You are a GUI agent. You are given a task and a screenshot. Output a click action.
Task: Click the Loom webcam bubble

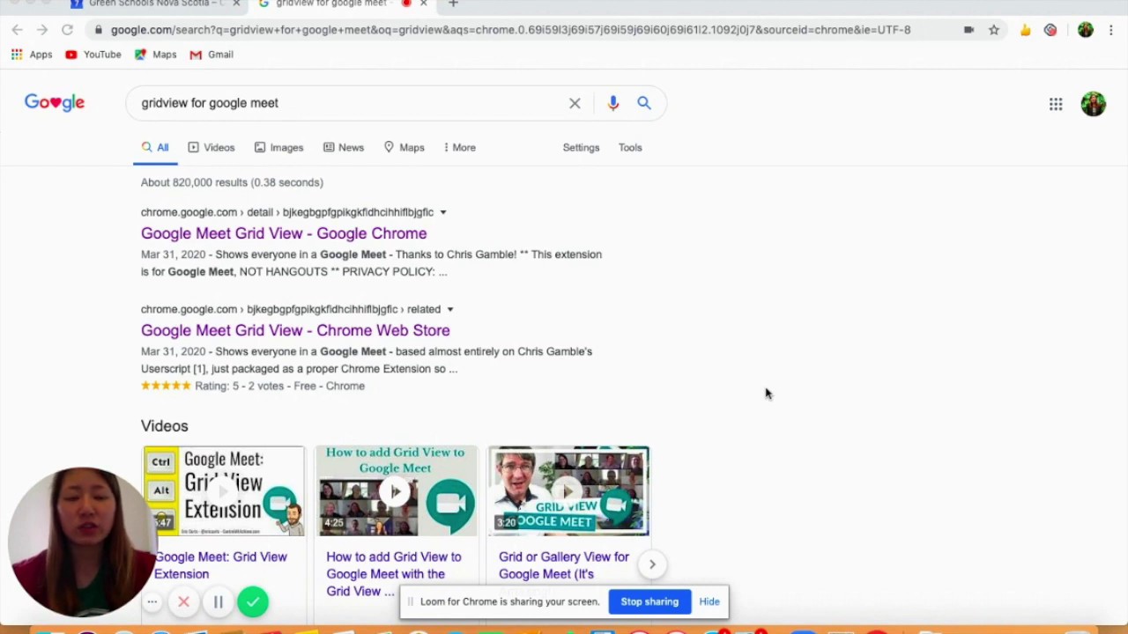pos(82,542)
